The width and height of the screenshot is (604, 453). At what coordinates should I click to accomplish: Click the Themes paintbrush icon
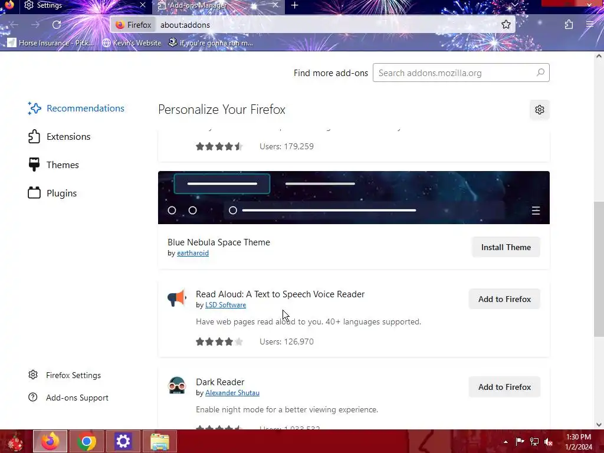[x=34, y=165]
